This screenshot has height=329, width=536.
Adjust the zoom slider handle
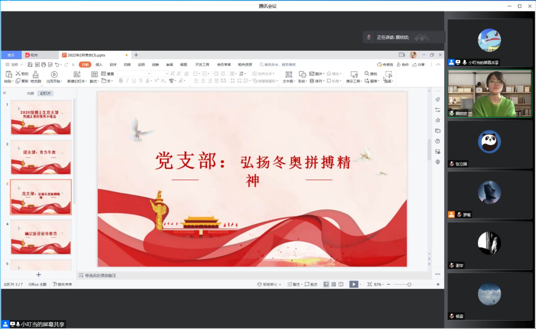pos(409,284)
